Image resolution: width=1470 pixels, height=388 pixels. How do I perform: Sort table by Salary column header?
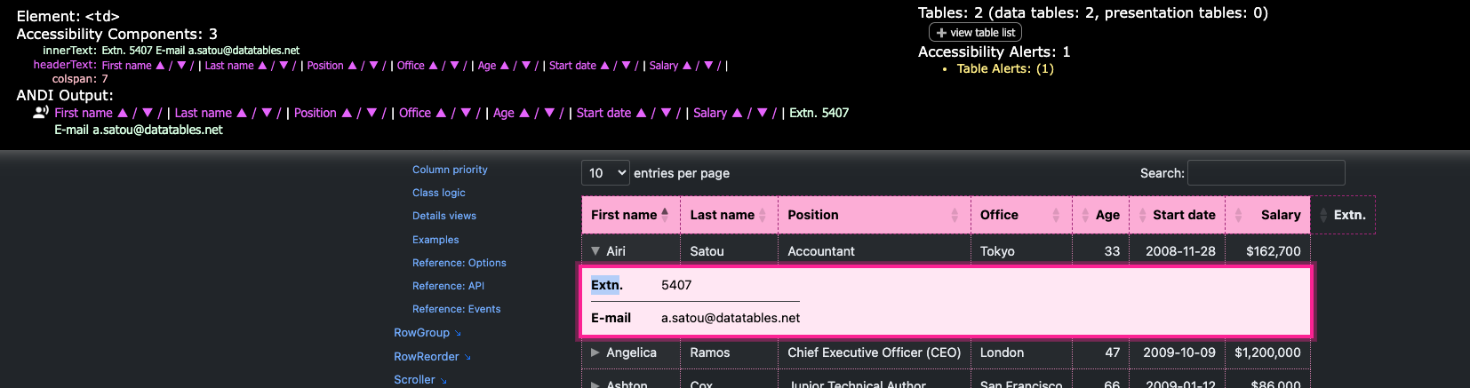[x=1268, y=215]
